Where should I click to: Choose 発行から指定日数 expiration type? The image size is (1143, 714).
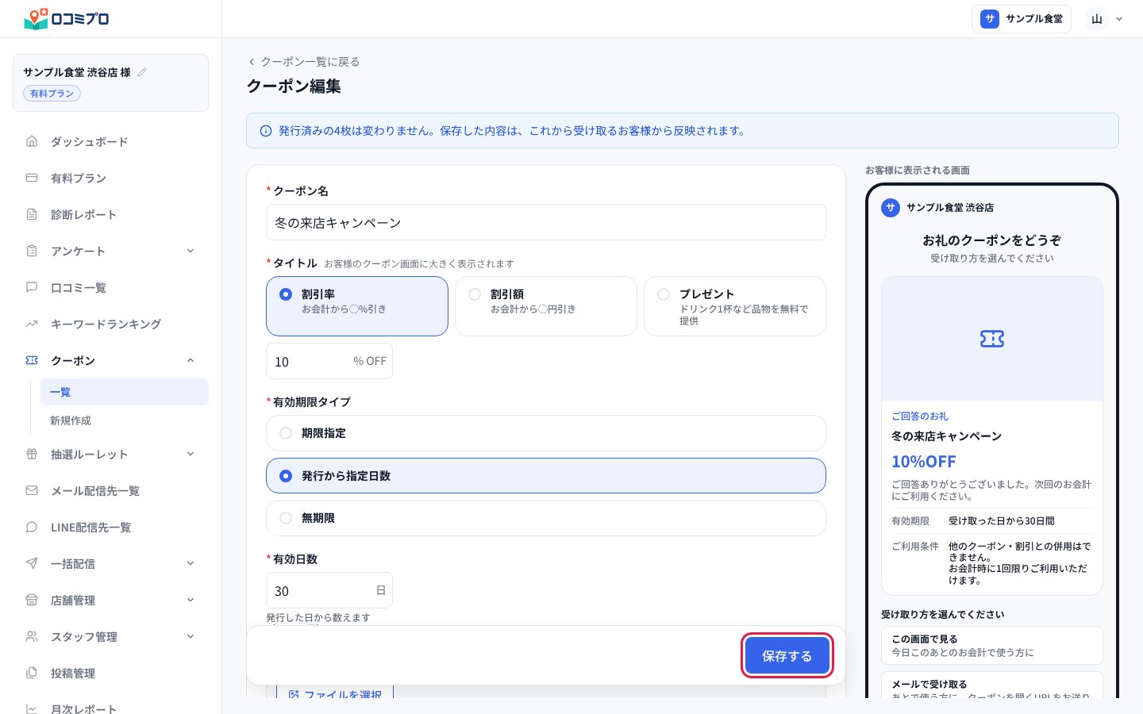(x=546, y=476)
